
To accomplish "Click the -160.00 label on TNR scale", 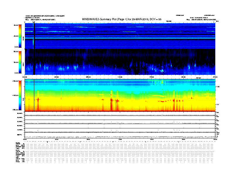I will pyautogui.click(x=15, y=110).
